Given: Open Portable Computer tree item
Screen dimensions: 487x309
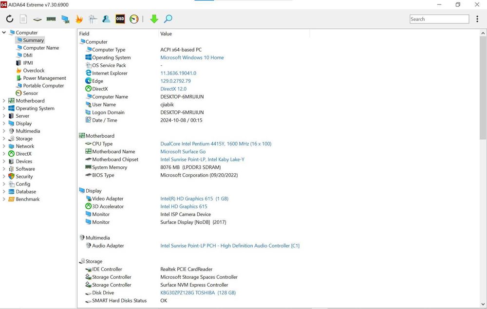Looking at the screenshot, I should (x=40, y=86).
